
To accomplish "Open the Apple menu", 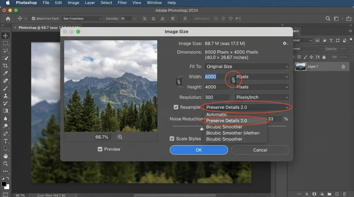I will click(x=8, y=3).
